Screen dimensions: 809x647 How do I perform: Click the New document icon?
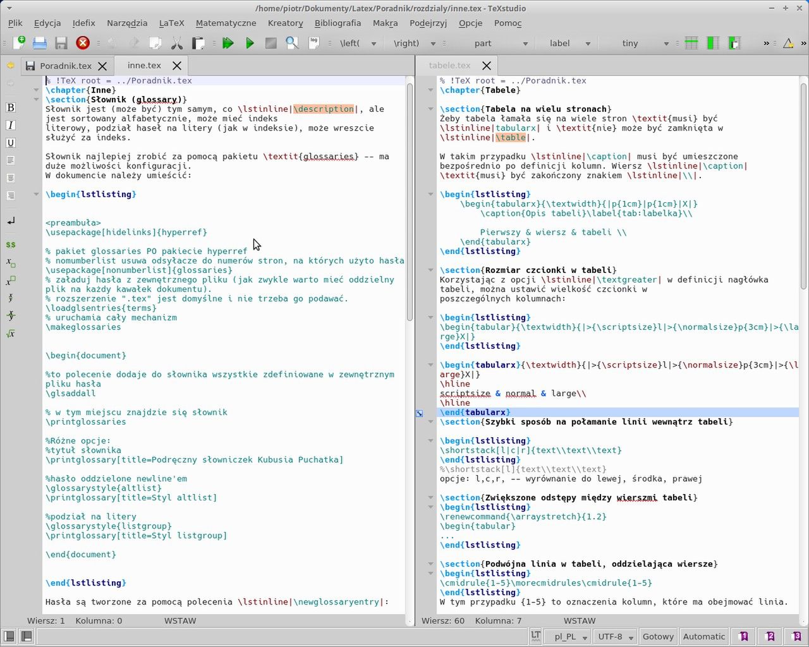pos(19,43)
